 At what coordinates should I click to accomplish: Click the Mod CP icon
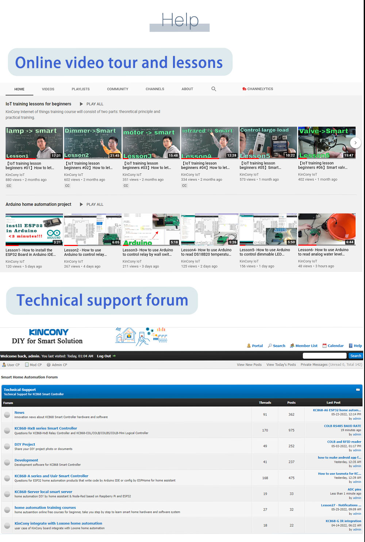coord(27,365)
